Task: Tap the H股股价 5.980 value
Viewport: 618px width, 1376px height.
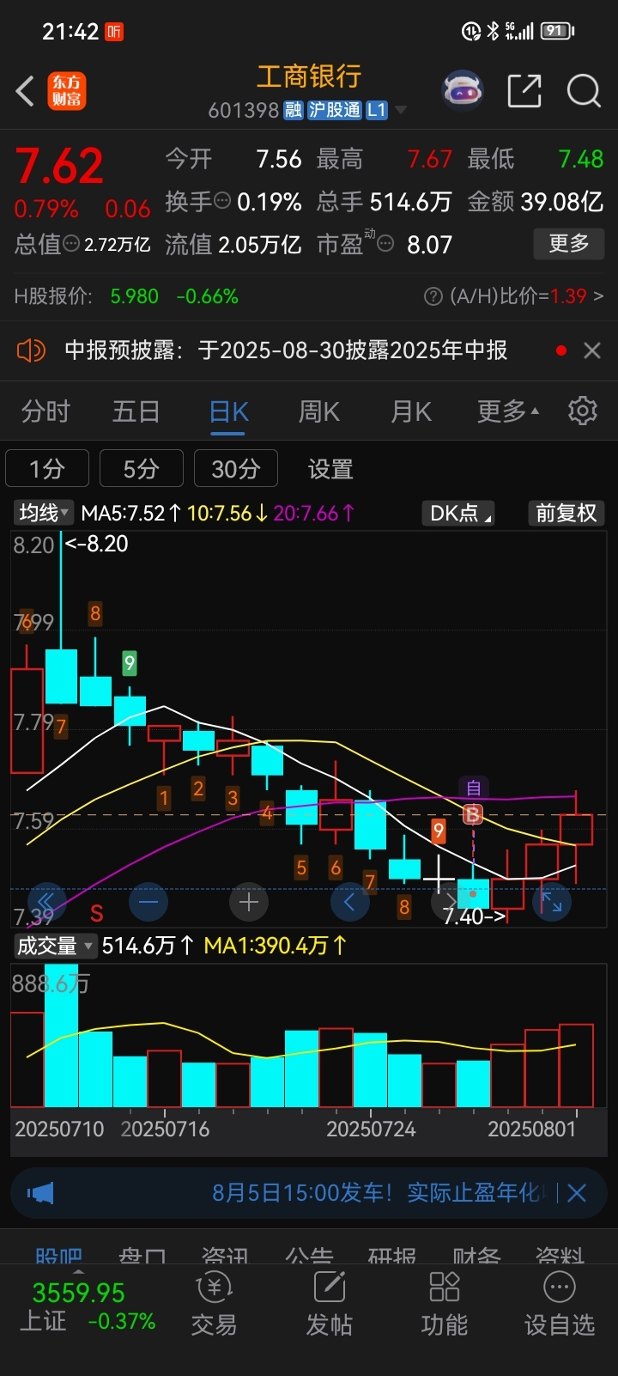Action: (x=135, y=296)
